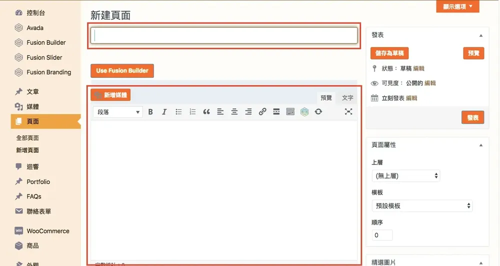Open 全部頁面 submenu link

[x=27, y=138]
